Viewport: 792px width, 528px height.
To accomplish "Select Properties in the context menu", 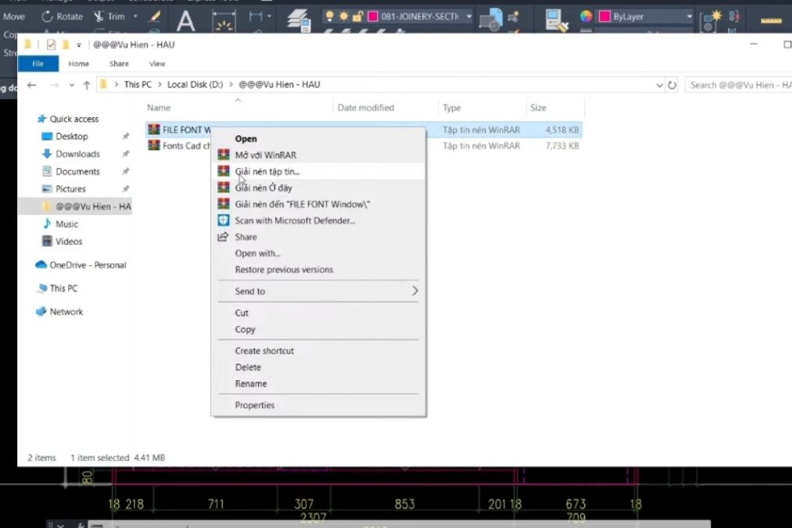I will pyautogui.click(x=255, y=405).
